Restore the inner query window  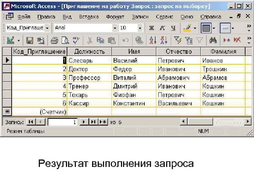(x=239, y=16)
